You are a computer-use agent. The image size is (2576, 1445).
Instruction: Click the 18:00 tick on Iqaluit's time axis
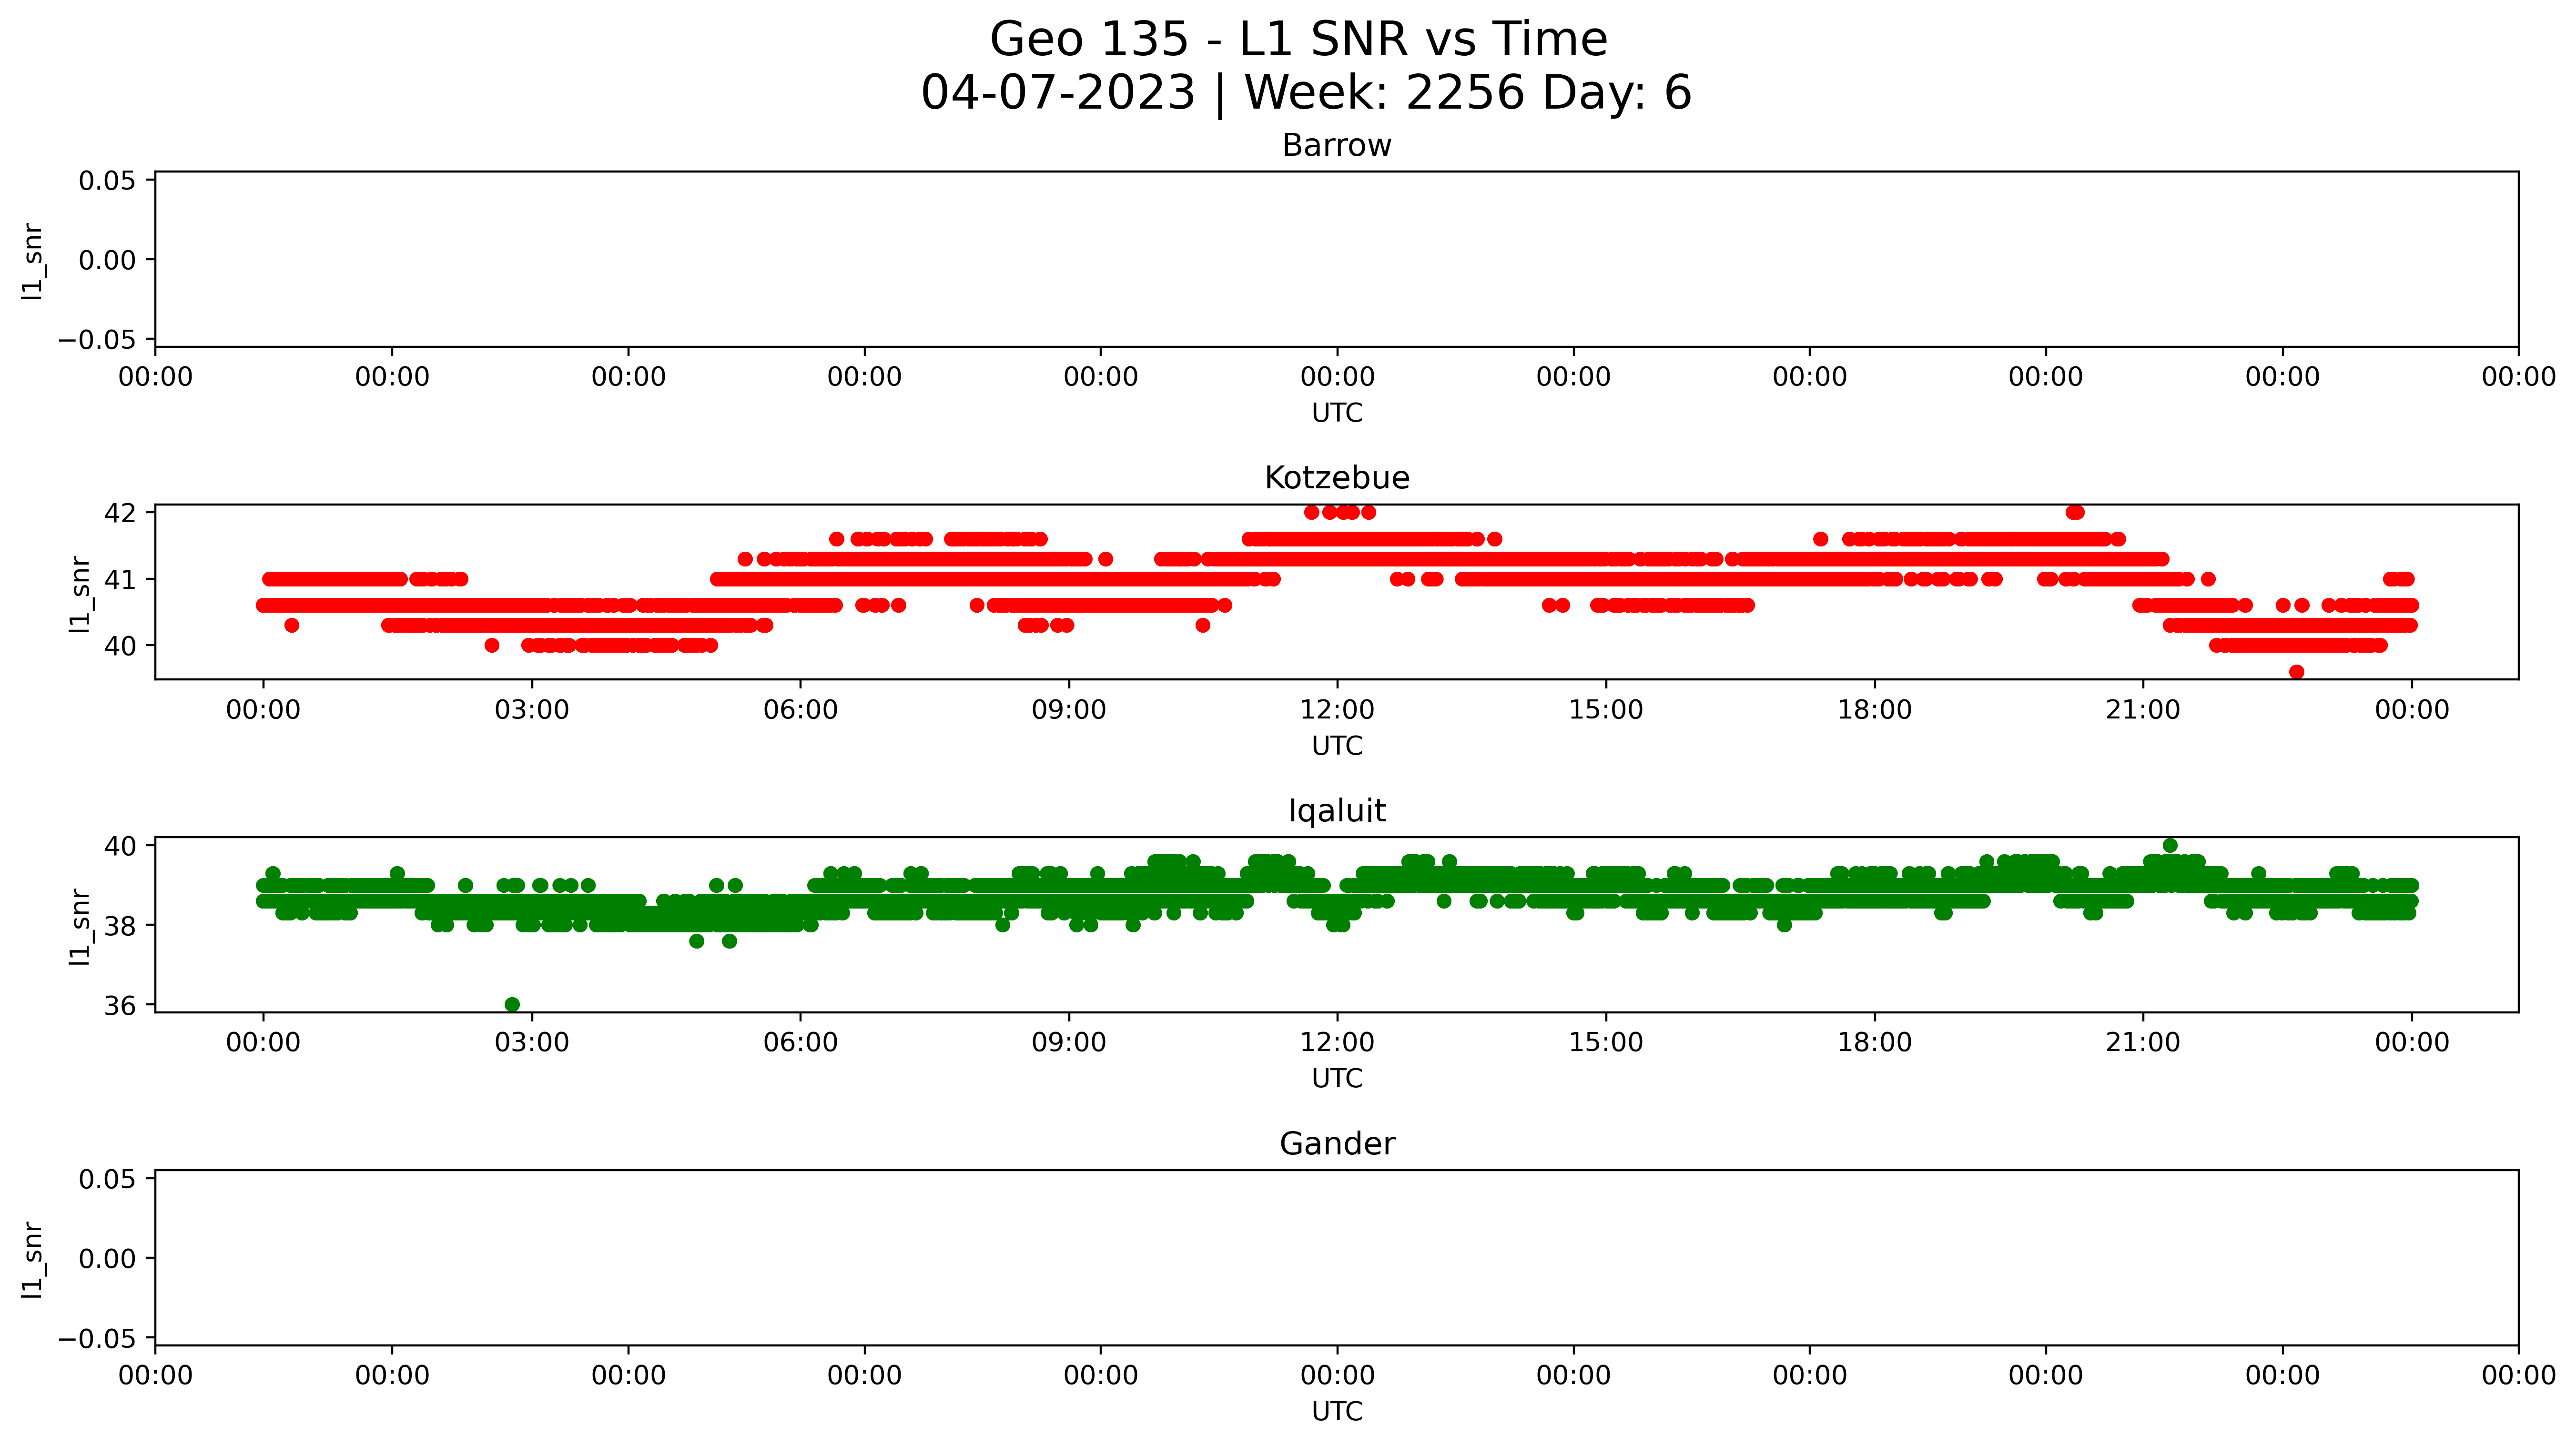(1874, 1043)
